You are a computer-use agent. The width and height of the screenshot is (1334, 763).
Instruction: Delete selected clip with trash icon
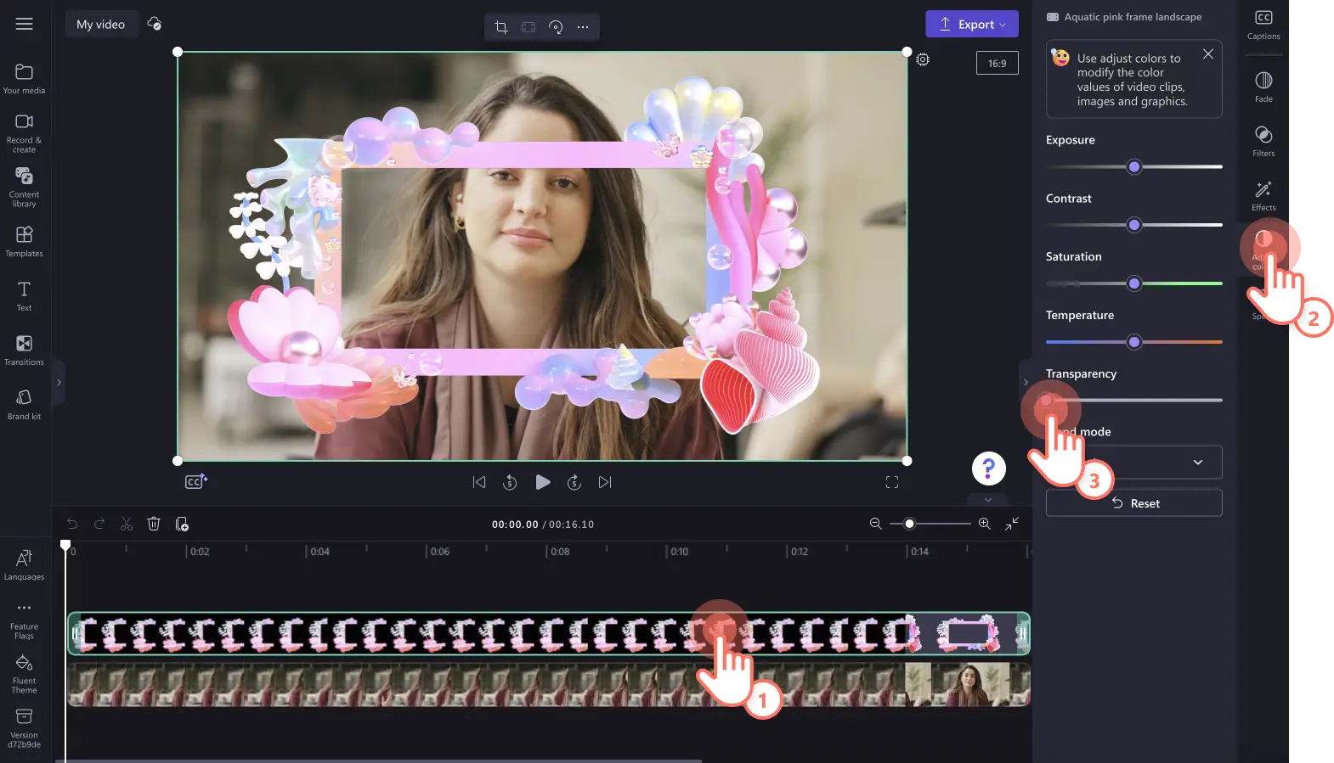point(154,524)
